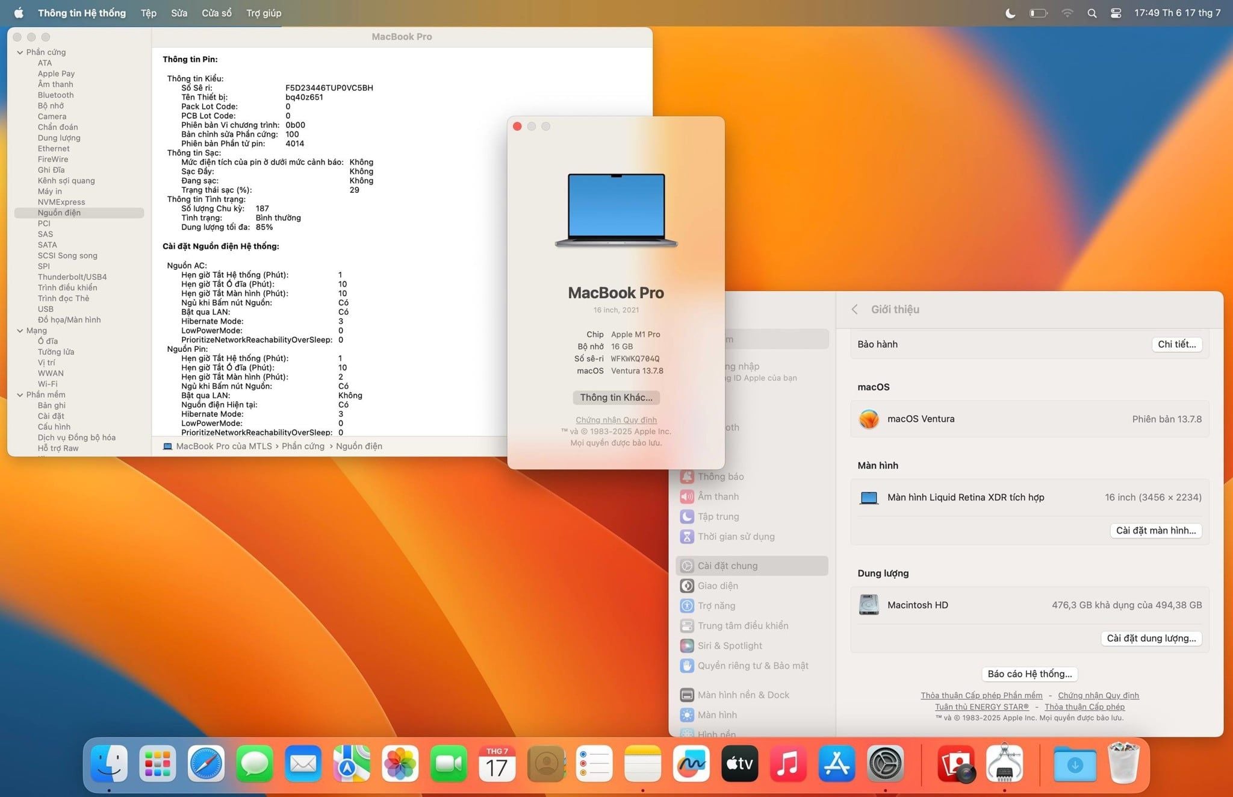
Task: Launch FaceTime from the Dock
Action: point(449,763)
